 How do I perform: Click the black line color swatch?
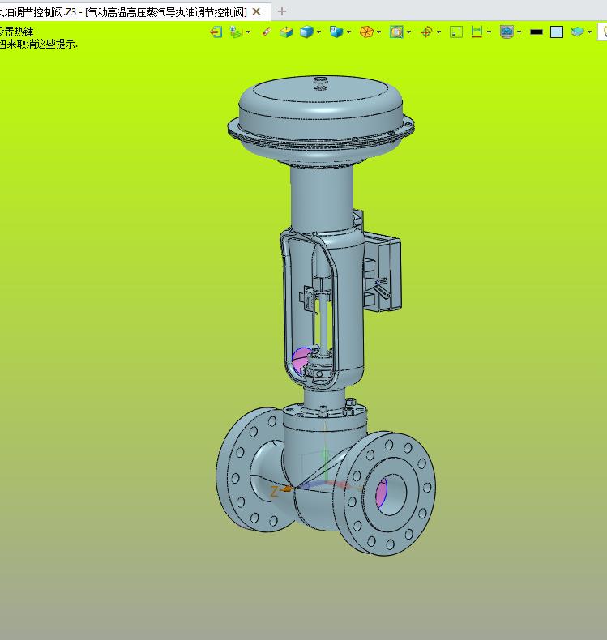pos(536,32)
